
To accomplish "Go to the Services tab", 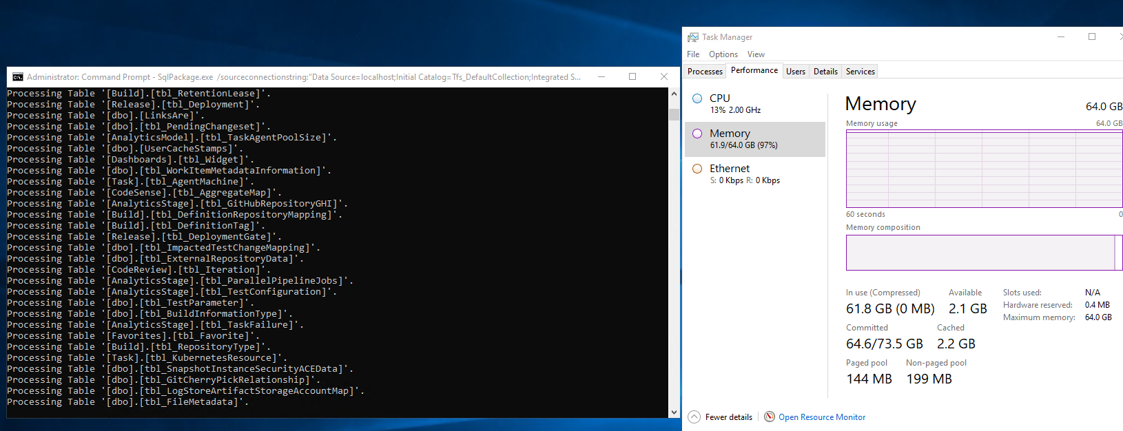I will pos(861,72).
